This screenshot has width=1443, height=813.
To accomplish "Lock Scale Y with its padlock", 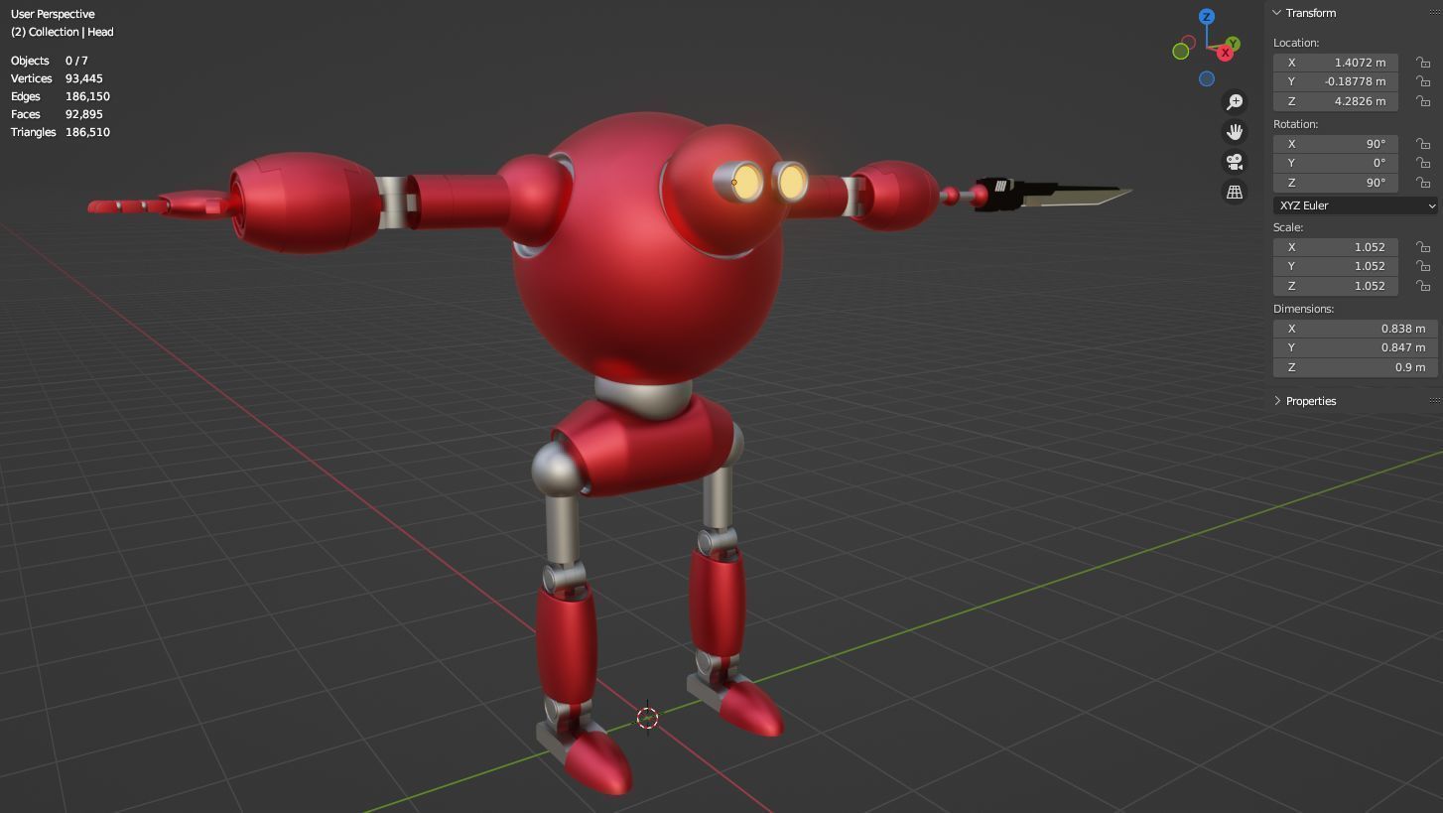I will coord(1423,266).
